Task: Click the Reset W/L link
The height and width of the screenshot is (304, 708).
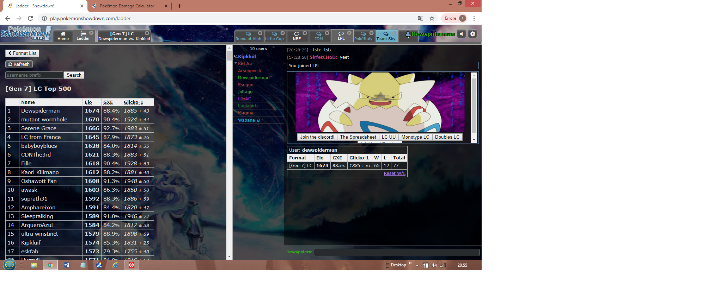Action: click(x=394, y=173)
